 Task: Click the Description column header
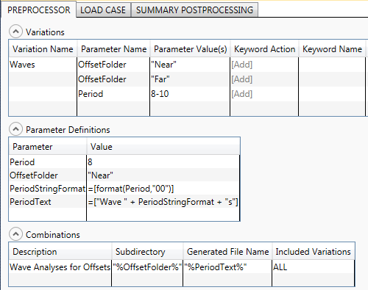pyautogui.click(x=60, y=252)
